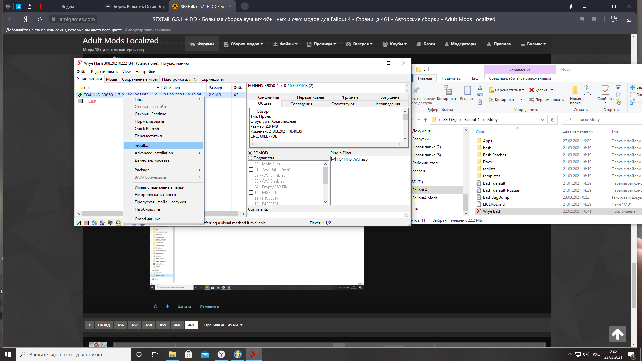Click the Цитата link under the post
This screenshot has height=361, width=642.
184,306
